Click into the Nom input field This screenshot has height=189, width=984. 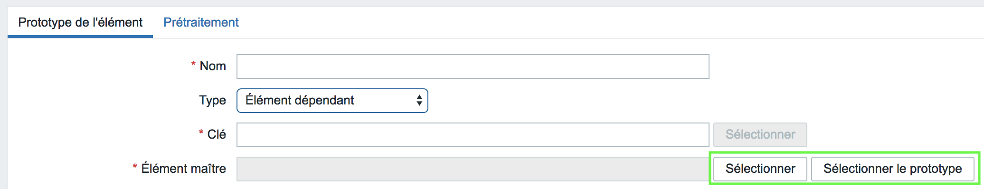click(473, 66)
